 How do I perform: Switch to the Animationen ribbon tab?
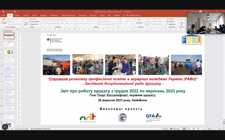(54, 15)
